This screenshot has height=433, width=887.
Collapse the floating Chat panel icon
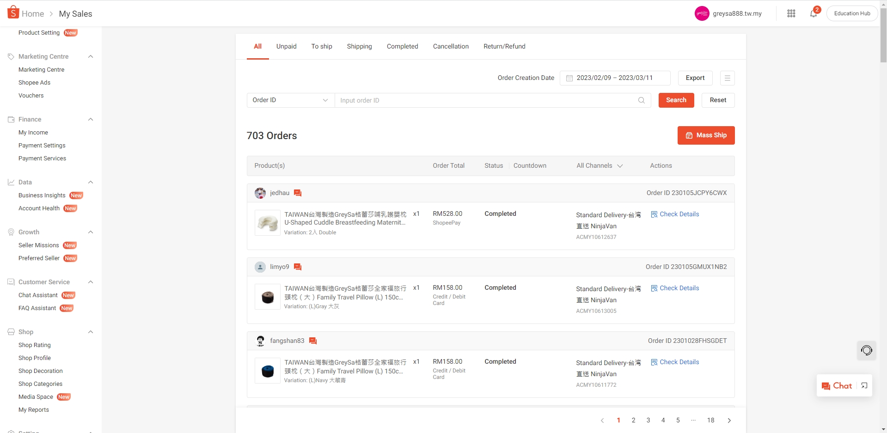click(x=864, y=386)
